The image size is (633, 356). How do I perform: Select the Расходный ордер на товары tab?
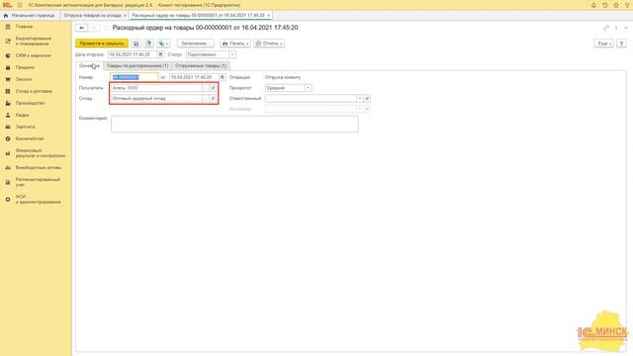198,16
